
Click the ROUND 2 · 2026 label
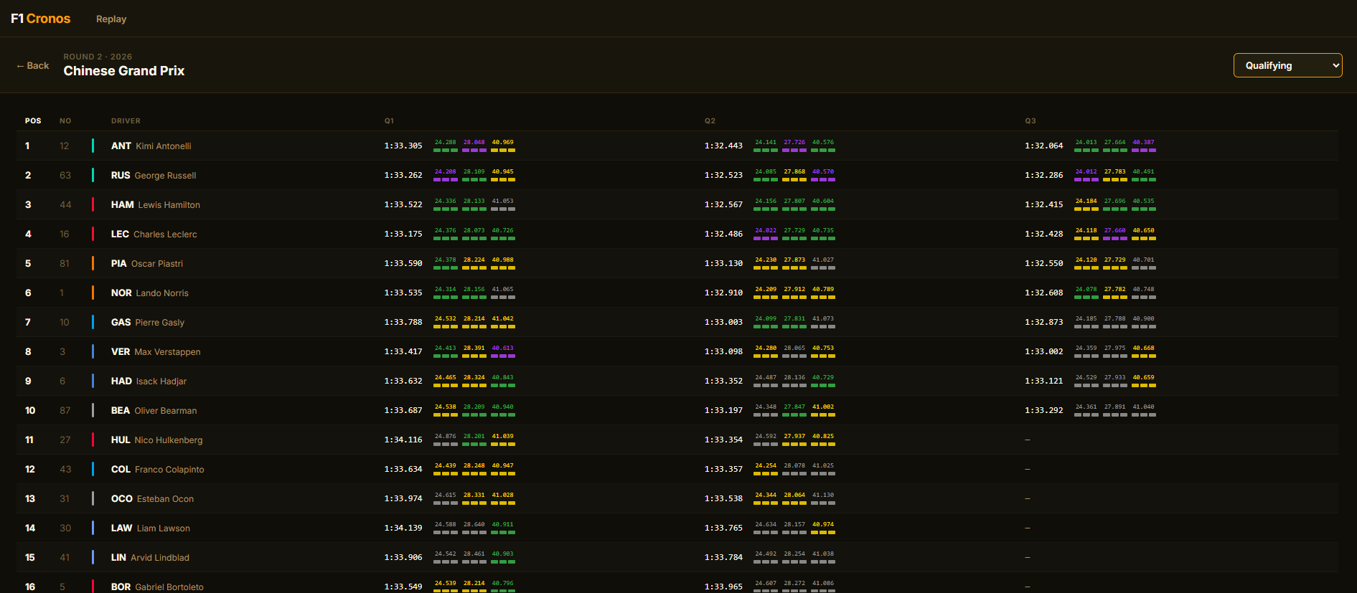point(98,57)
